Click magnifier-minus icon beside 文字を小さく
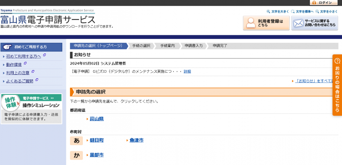Viewport: 342px width, 165px height. 317,12
